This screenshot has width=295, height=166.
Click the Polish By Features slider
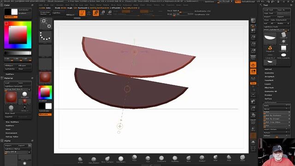point(277,115)
